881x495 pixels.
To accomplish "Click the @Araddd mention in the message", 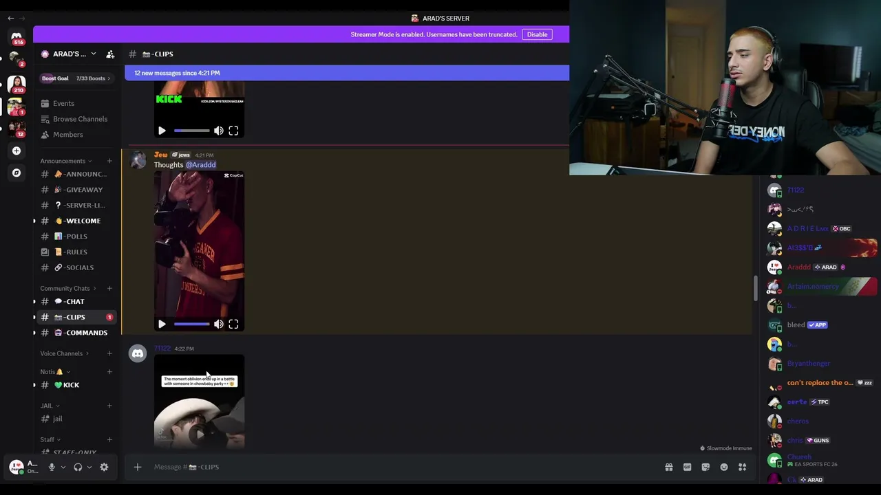I will [200, 165].
